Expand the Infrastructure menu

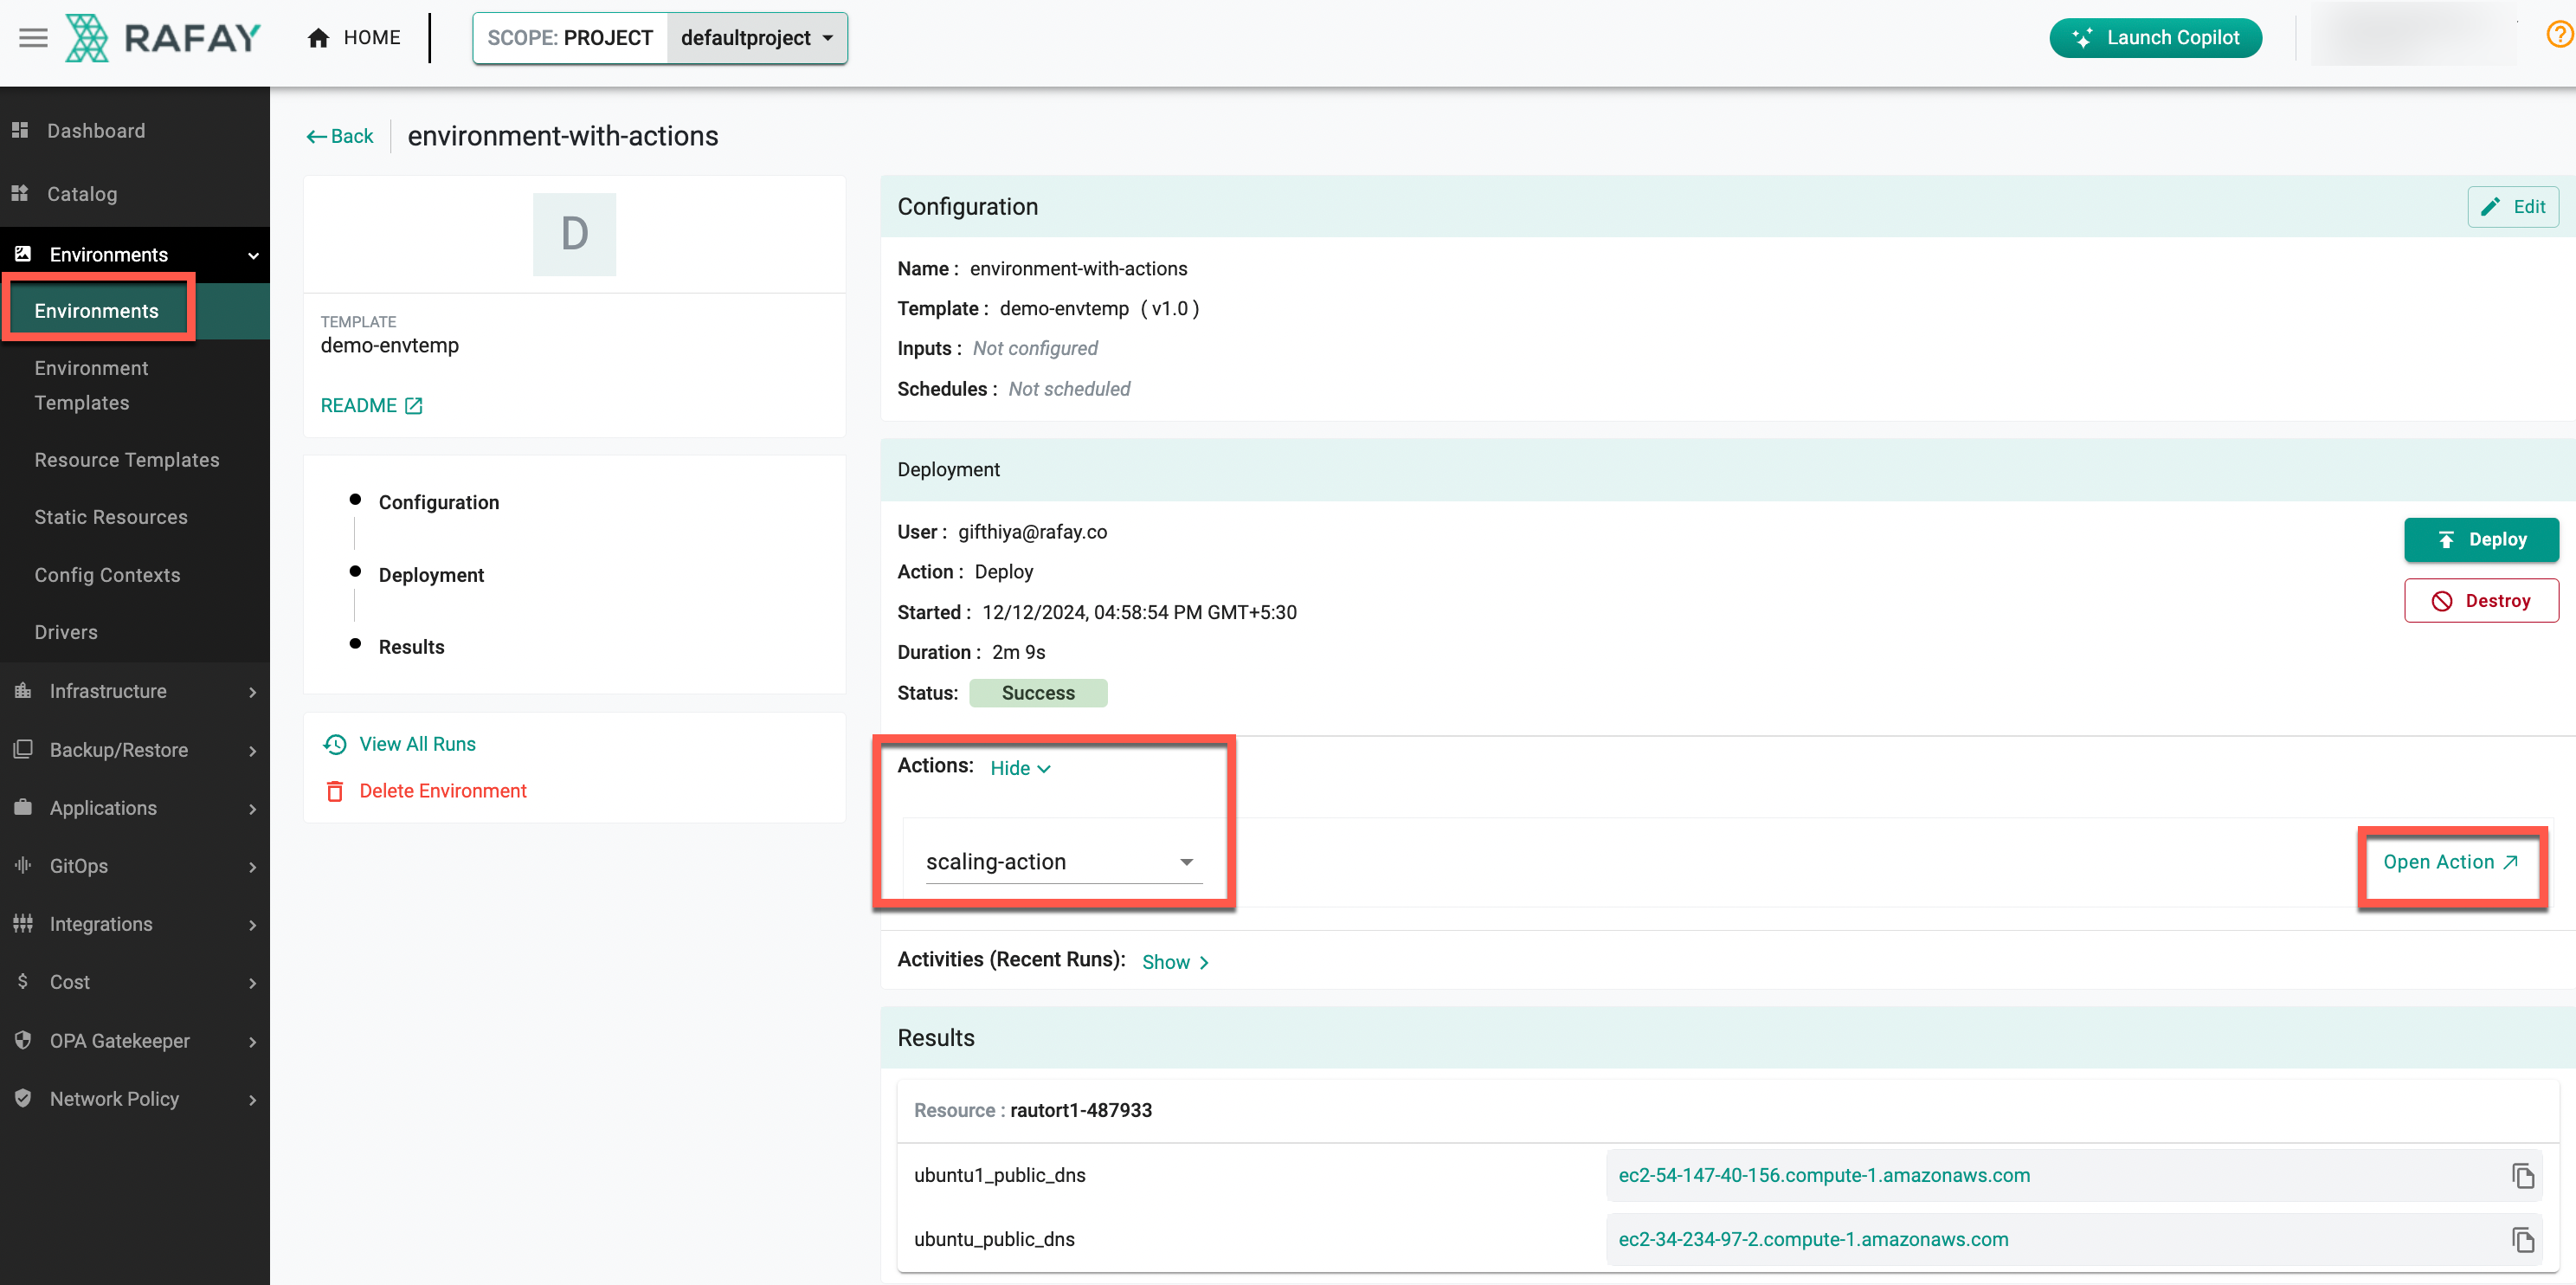(253, 692)
